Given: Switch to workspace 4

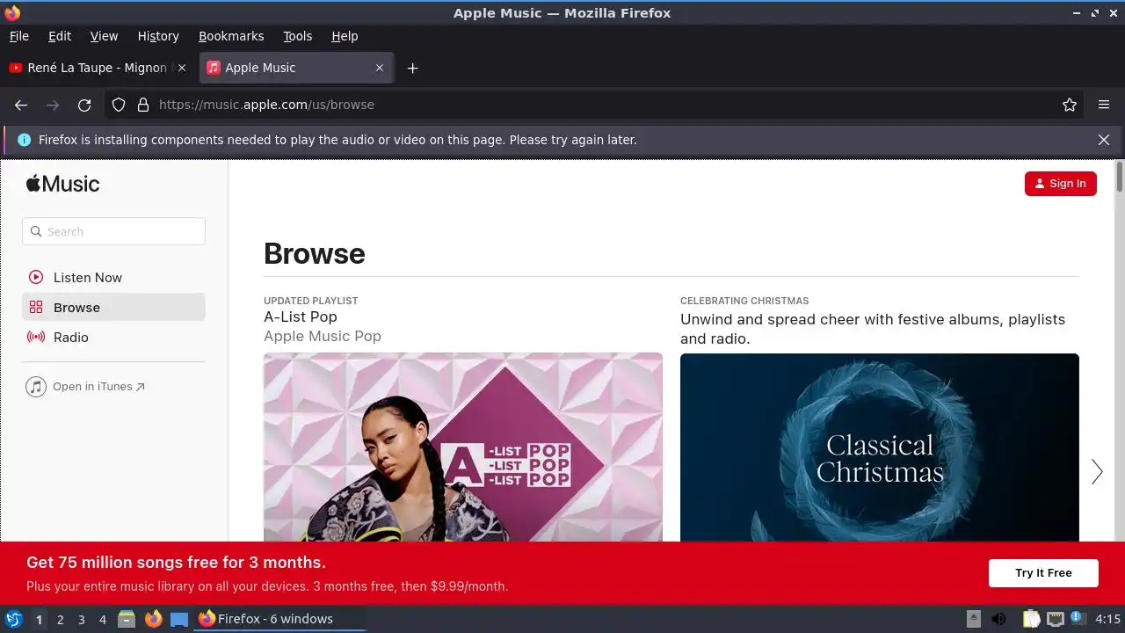Looking at the screenshot, I should click(x=102, y=619).
